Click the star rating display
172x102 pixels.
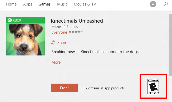(76, 32)
